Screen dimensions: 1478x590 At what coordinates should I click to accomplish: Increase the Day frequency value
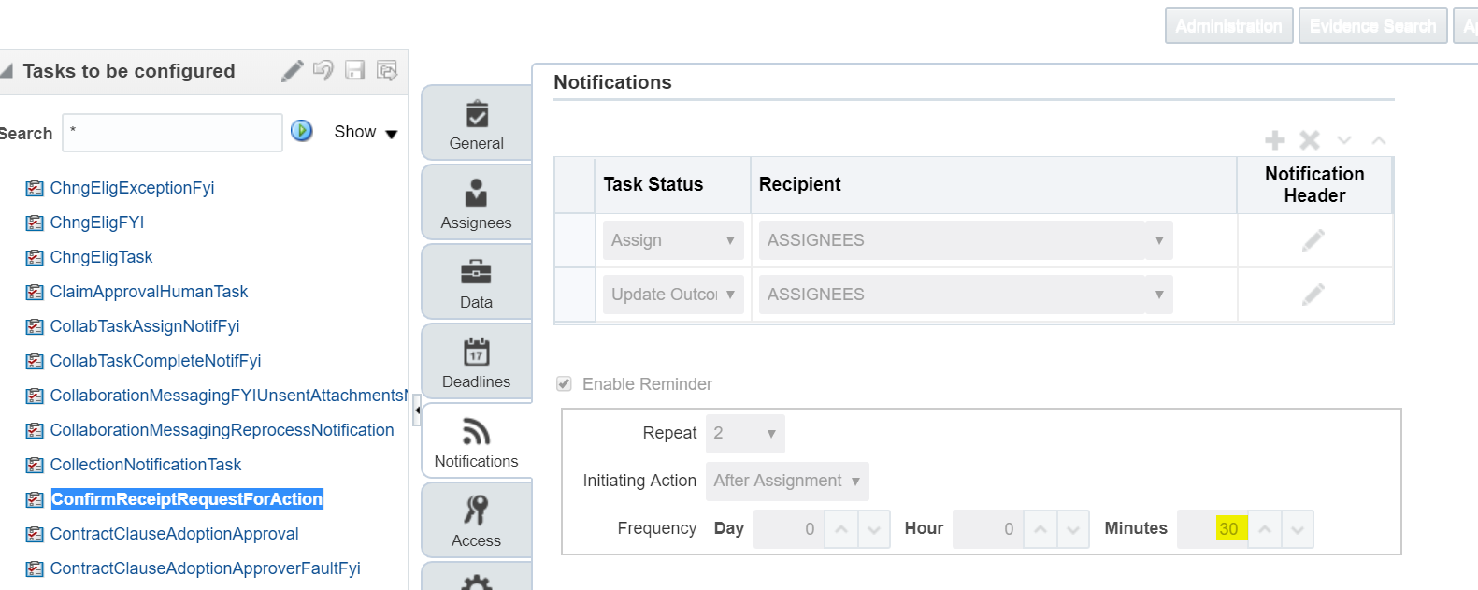click(x=841, y=529)
